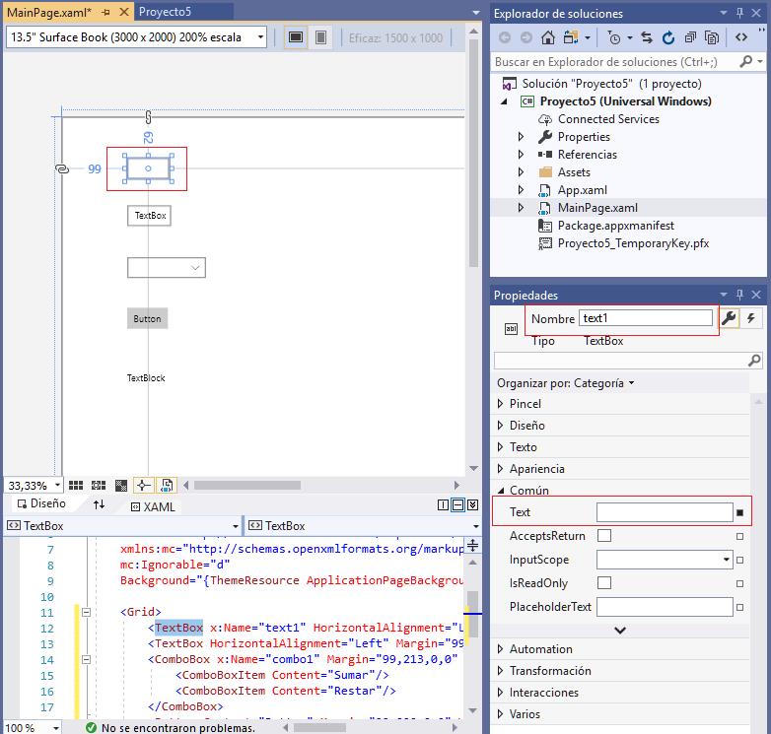This screenshot has height=734, width=771.
Task: Open the event handlers lightning icon
Action: (x=751, y=318)
